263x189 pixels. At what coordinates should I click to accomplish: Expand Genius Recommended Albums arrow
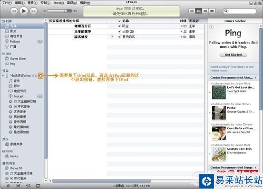click(255, 78)
